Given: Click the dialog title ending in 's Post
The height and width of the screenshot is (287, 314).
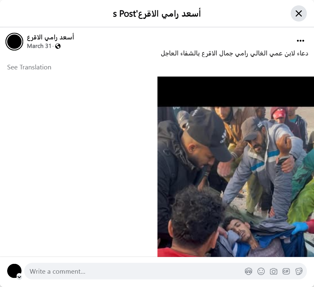Looking at the screenshot, I should coord(157,14).
